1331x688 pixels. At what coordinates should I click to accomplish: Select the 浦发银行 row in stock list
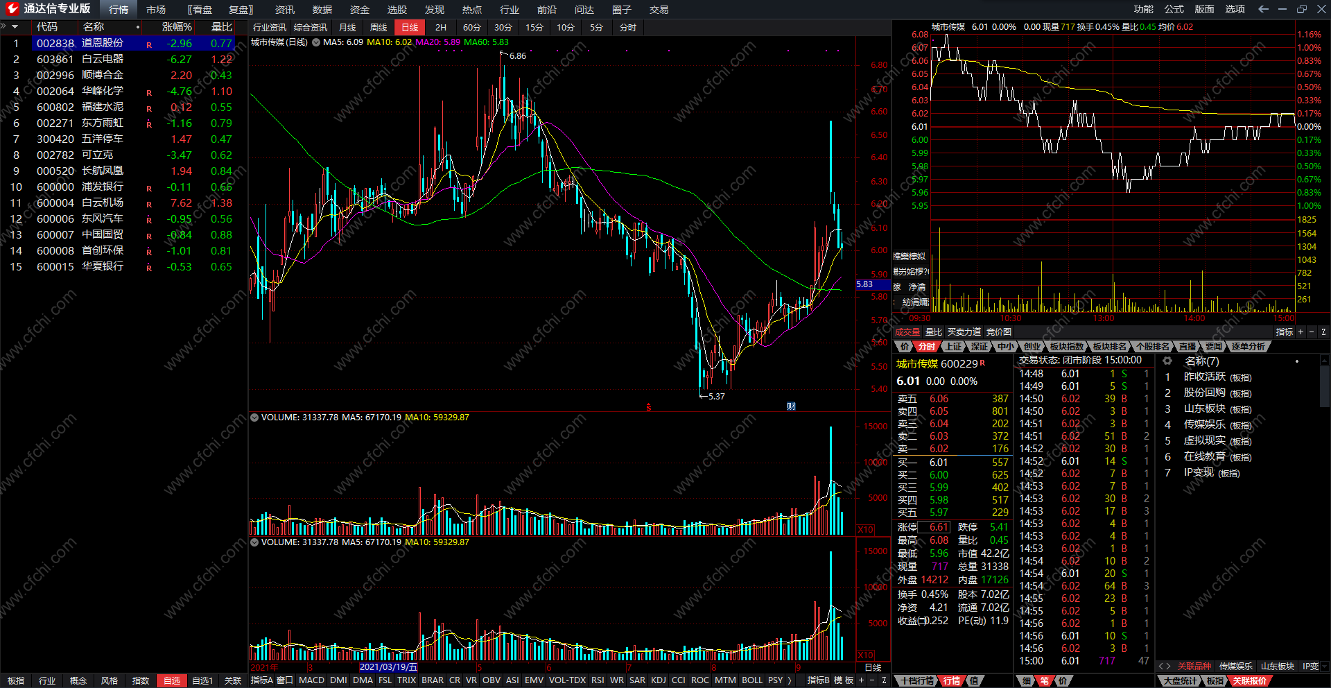[x=124, y=187]
